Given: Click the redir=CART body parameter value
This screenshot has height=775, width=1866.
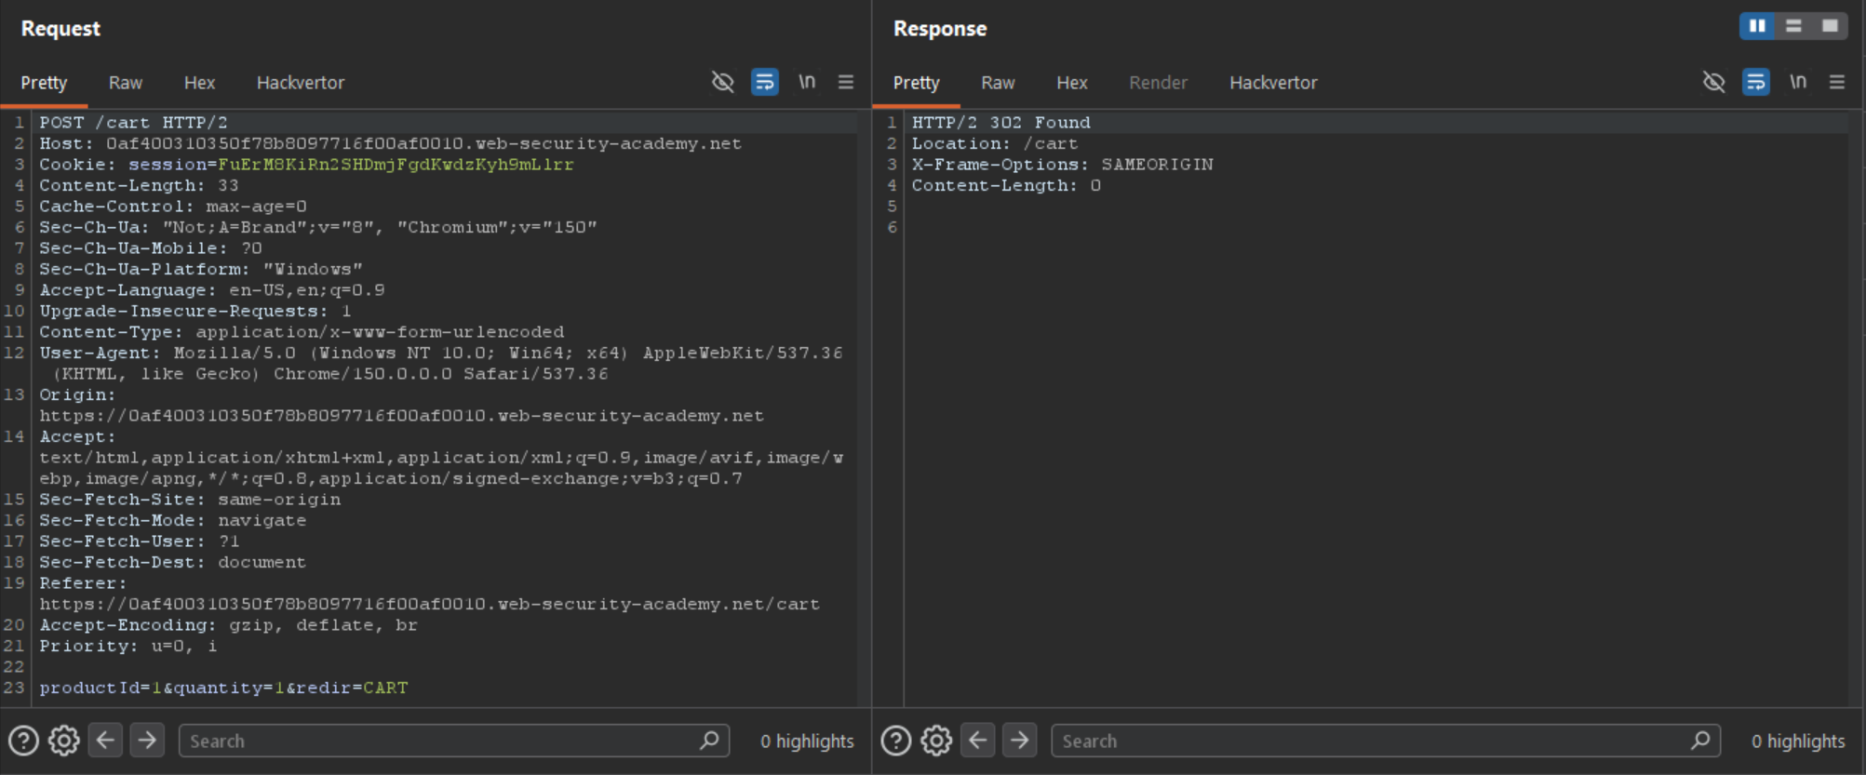Looking at the screenshot, I should coord(385,688).
